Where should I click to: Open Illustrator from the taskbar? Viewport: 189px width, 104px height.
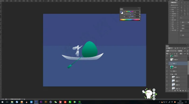[x=46, y=102]
